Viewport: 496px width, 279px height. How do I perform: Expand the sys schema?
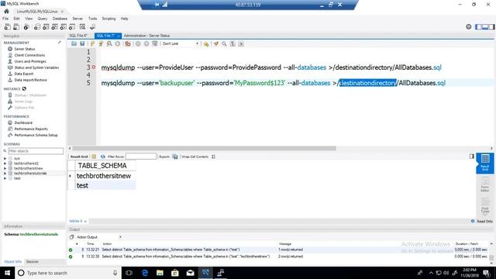click(5, 158)
